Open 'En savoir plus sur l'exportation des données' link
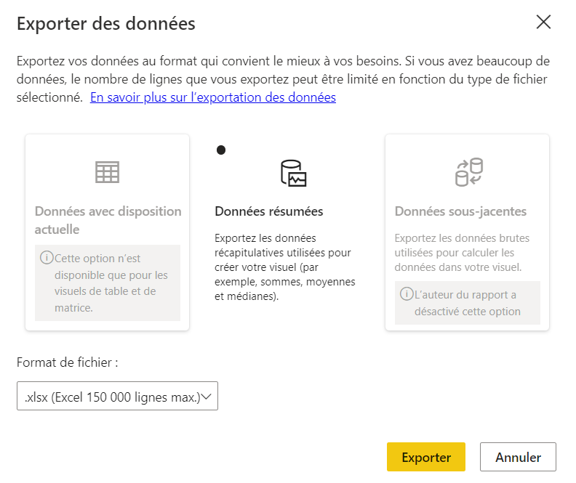The width and height of the screenshot is (576, 483). [213, 97]
